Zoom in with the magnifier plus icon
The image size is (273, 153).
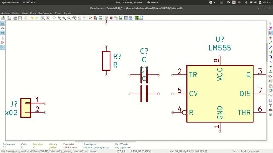pos(59,18)
